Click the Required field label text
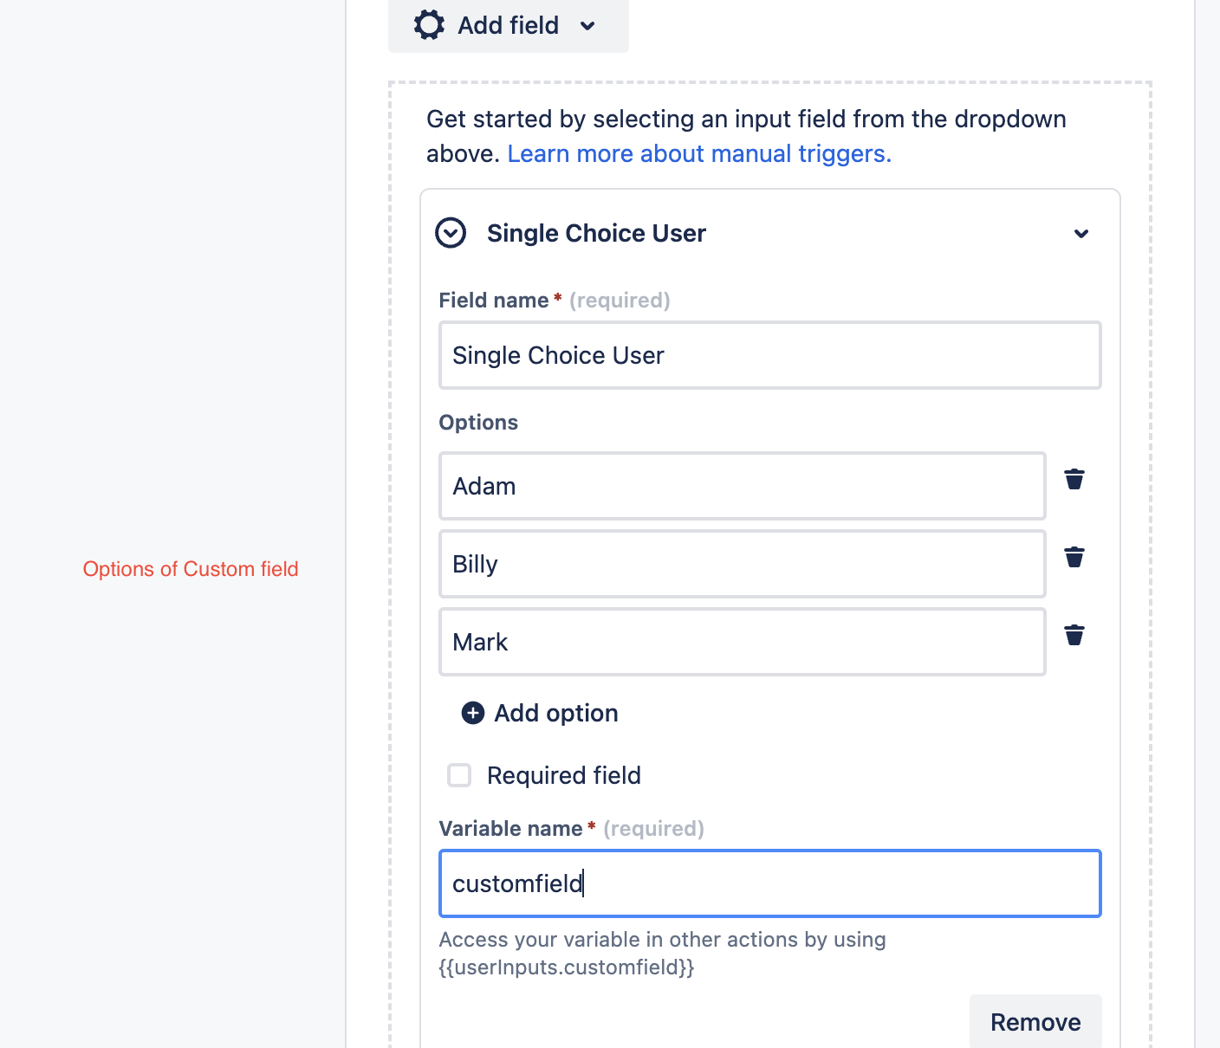The width and height of the screenshot is (1220, 1048). click(x=563, y=775)
